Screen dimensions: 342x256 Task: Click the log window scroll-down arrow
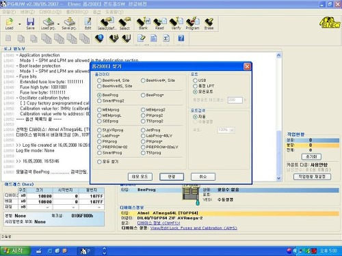click(x=278, y=178)
